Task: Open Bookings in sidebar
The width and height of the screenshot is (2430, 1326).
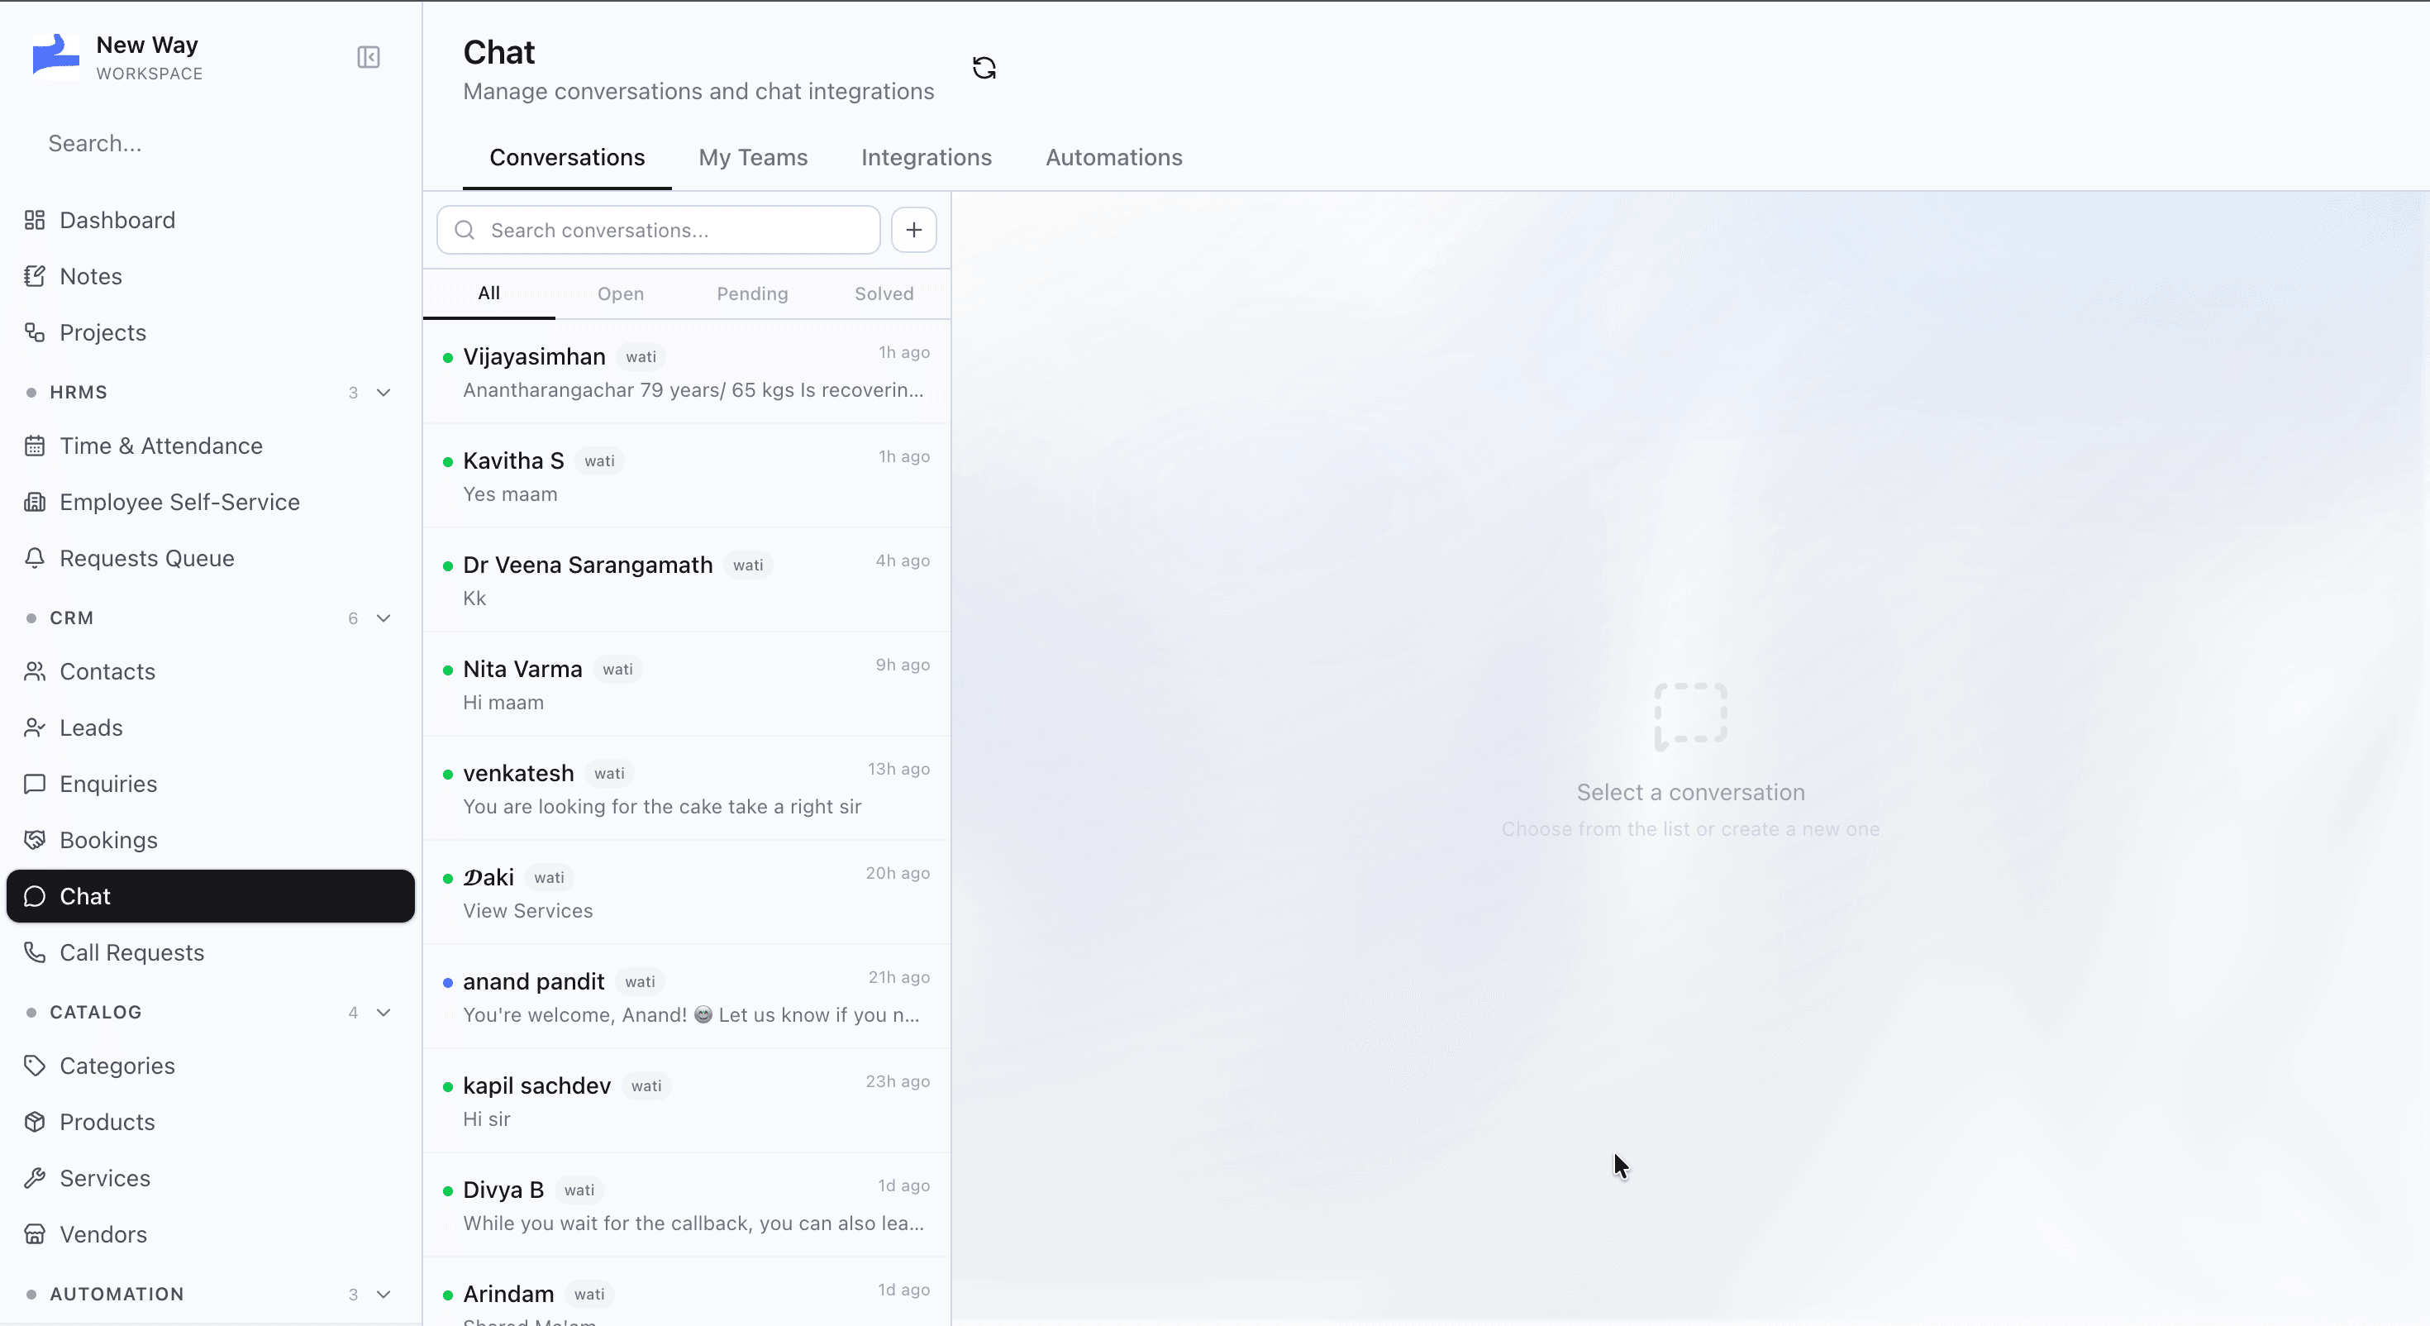Action: (x=211, y=841)
